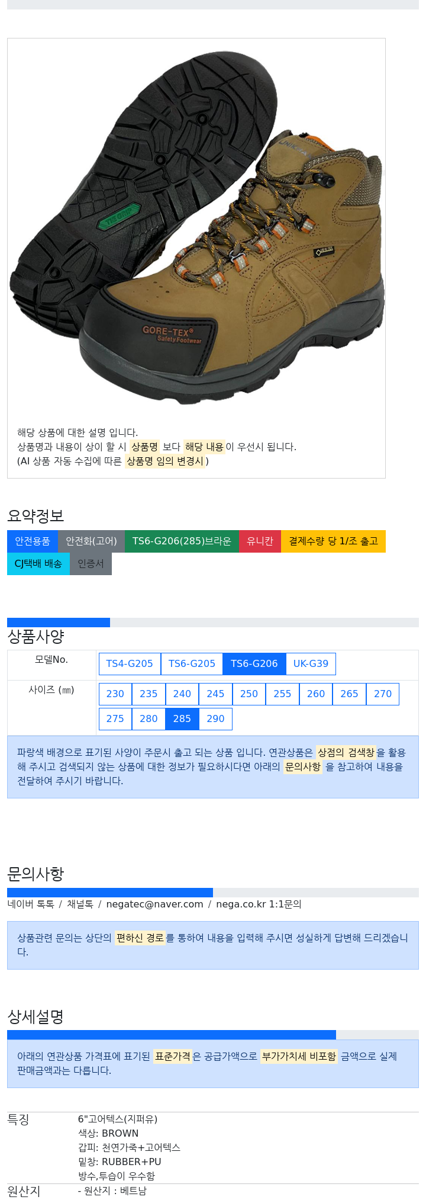Click the CJ택배 배송 tag
This screenshot has height=1203, width=426.
pos(38,564)
